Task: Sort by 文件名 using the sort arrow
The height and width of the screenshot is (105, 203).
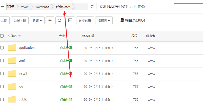Action: pyautogui.click(x=19, y=36)
